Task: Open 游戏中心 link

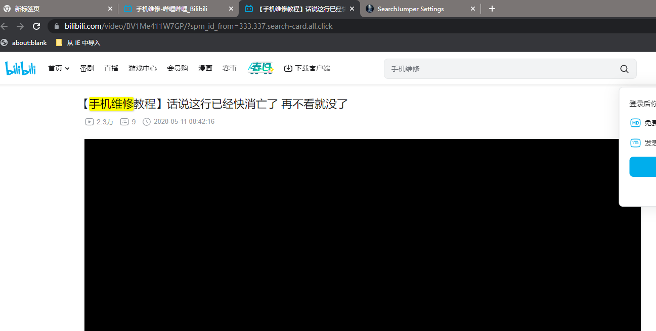Action: point(143,68)
